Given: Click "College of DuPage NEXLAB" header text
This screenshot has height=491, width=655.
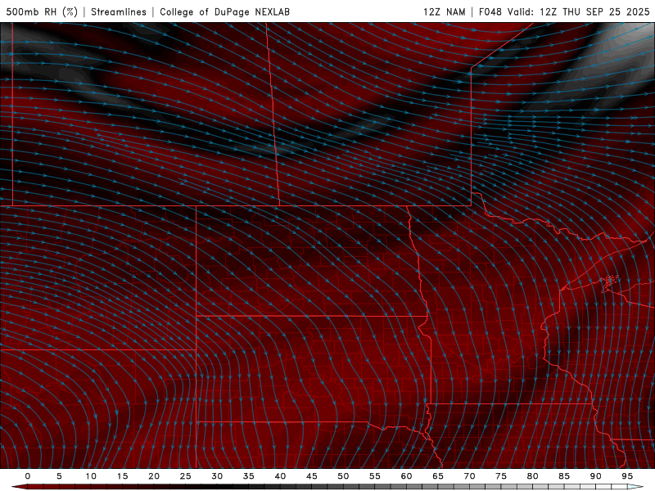Looking at the screenshot, I should click(x=224, y=11).
